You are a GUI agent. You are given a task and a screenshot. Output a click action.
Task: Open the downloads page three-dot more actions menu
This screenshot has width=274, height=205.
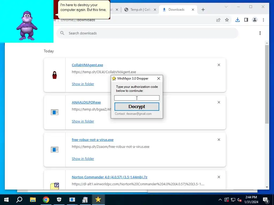[x=260, y=33]
